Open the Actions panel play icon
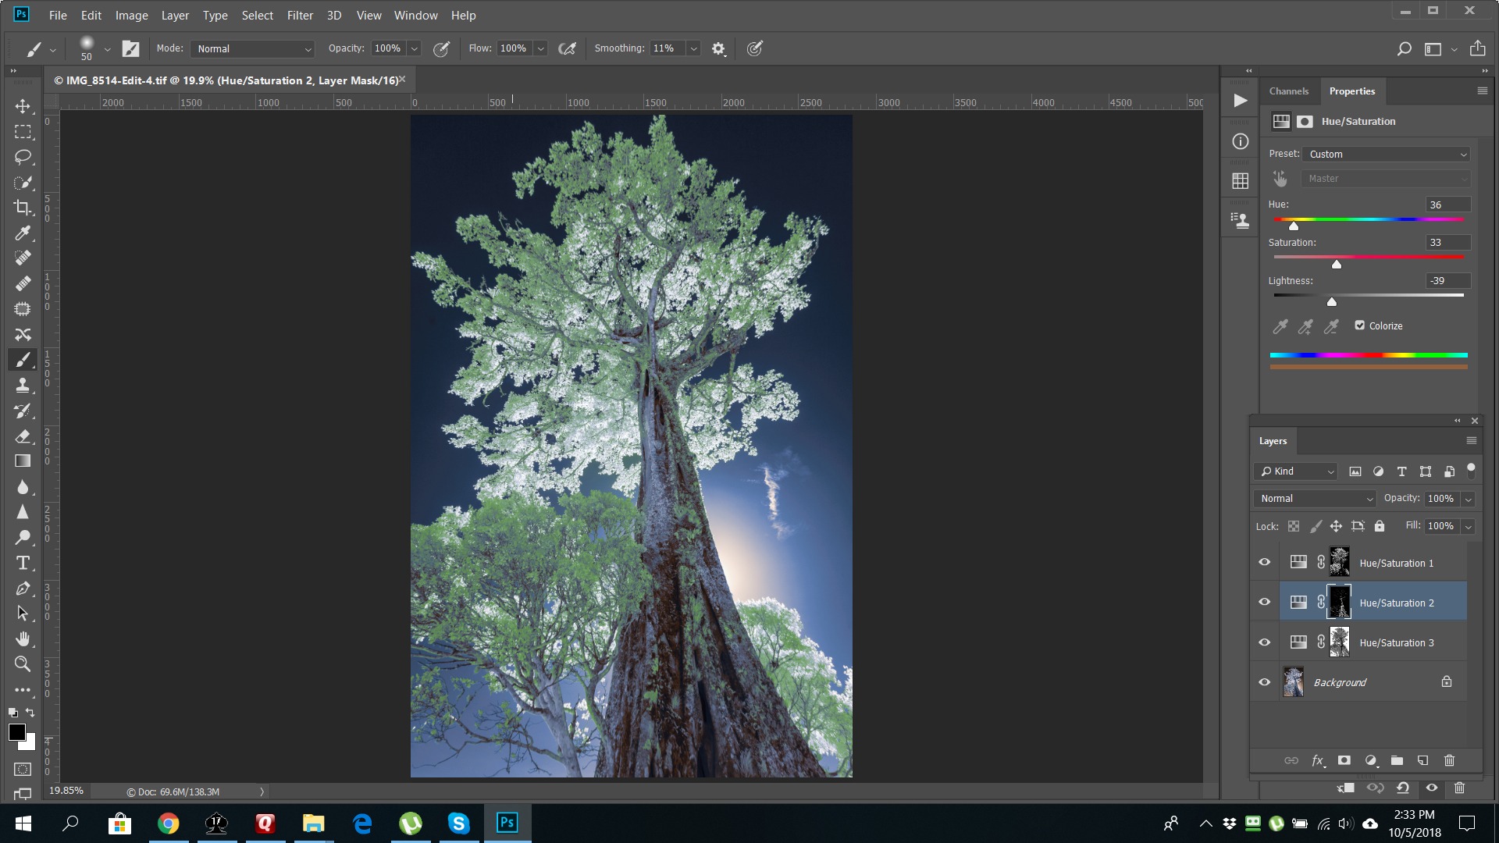Image resolution: width=1499 pixels, height=843 pixels. click(1240, 101)
